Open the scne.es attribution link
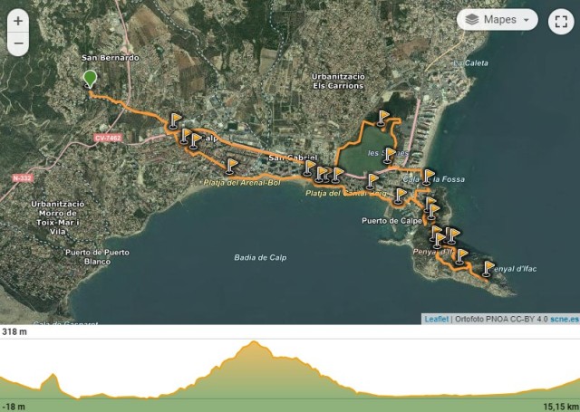 pyautogui.click(x=564, y=320)
